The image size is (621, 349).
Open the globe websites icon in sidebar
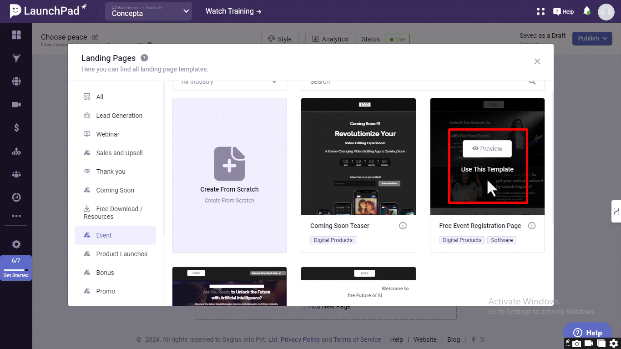pyautogui.click(x=16, y=81)
